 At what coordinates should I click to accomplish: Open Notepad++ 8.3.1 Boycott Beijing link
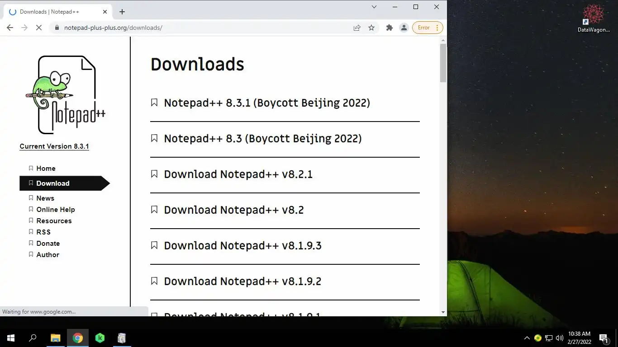[x=267, y=103]
